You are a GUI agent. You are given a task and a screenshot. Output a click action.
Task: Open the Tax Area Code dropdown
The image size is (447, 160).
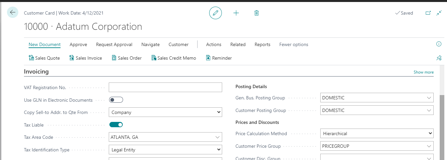pos(218,137)
